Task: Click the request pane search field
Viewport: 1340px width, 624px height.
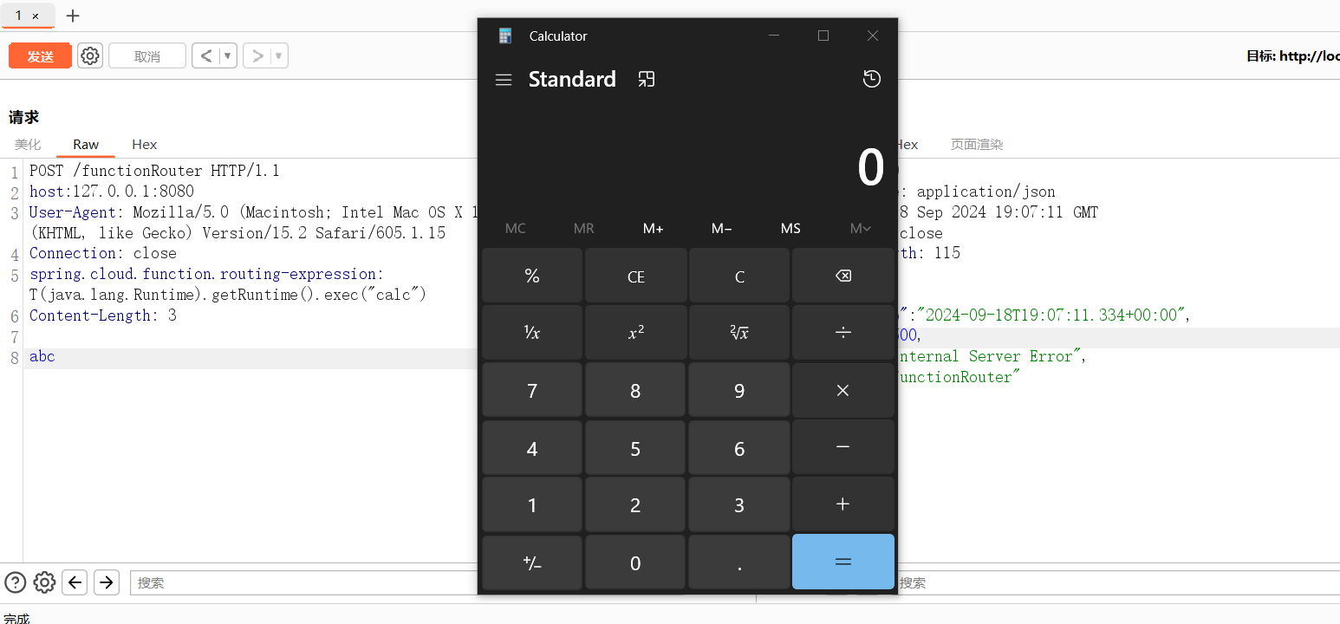Action: click(x=303, y=582)
